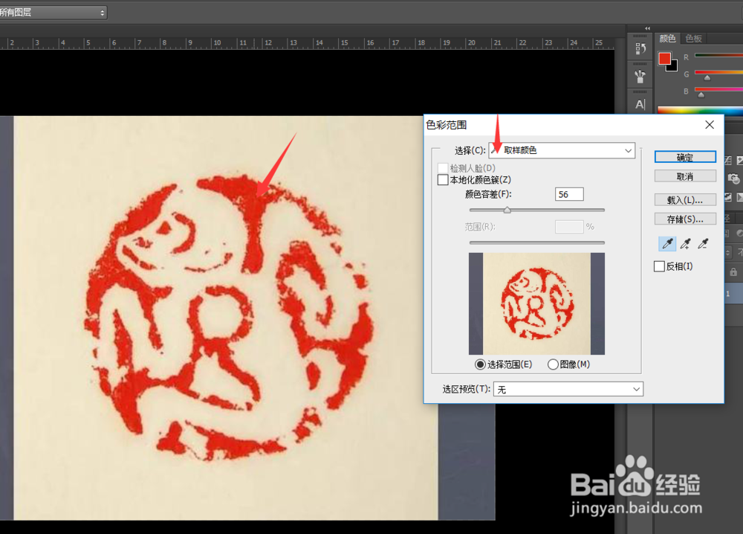Screen dimensions: 743x534
Task: Select the add-to-sample eyedropper (plus)
Action: 685,244
